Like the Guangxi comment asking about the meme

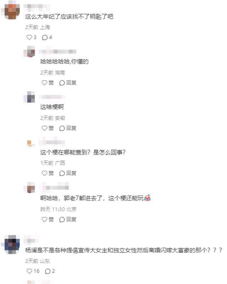point(48,173)
